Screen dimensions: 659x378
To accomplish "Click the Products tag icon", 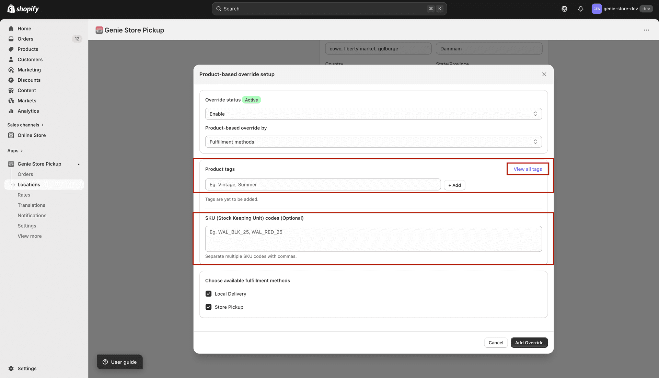I will coord(11,49).
